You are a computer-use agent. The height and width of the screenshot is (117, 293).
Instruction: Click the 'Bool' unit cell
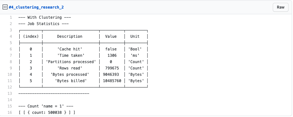point(135,49)
